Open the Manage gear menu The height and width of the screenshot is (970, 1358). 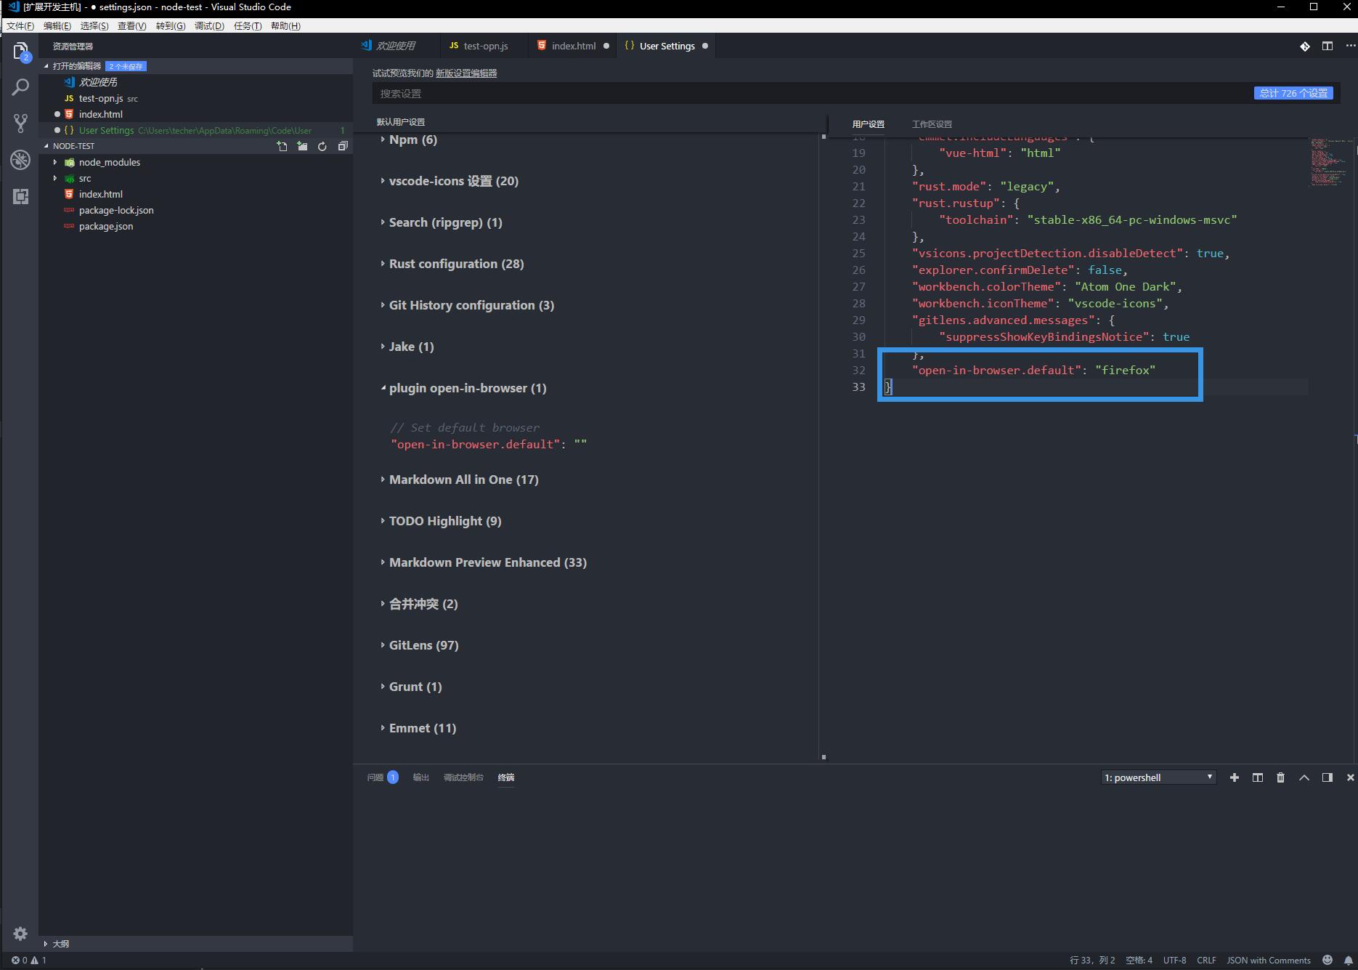(20, 933)
